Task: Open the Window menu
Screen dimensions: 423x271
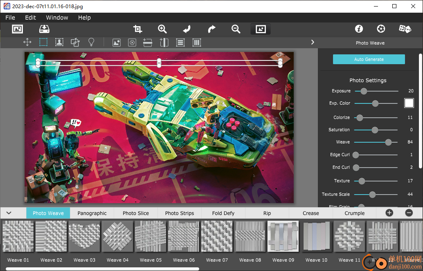Action: 57,18
